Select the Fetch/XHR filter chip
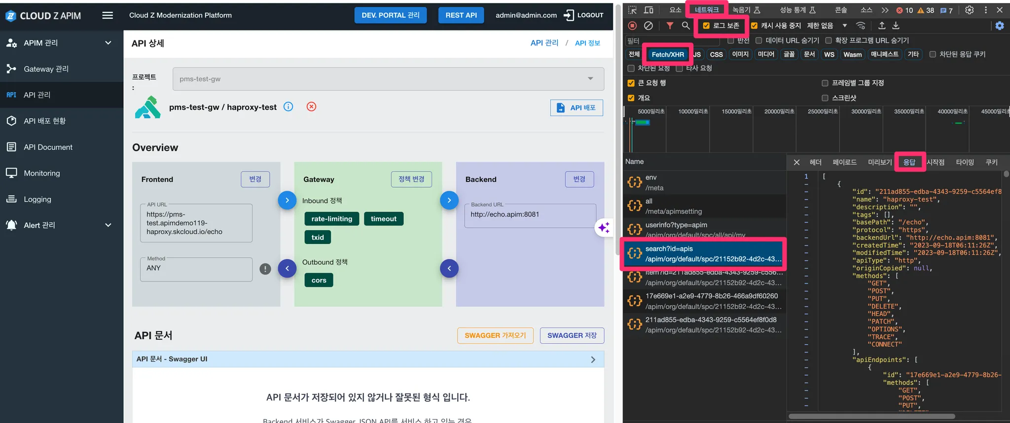1010x423 pixels. (x=668, y=54)
